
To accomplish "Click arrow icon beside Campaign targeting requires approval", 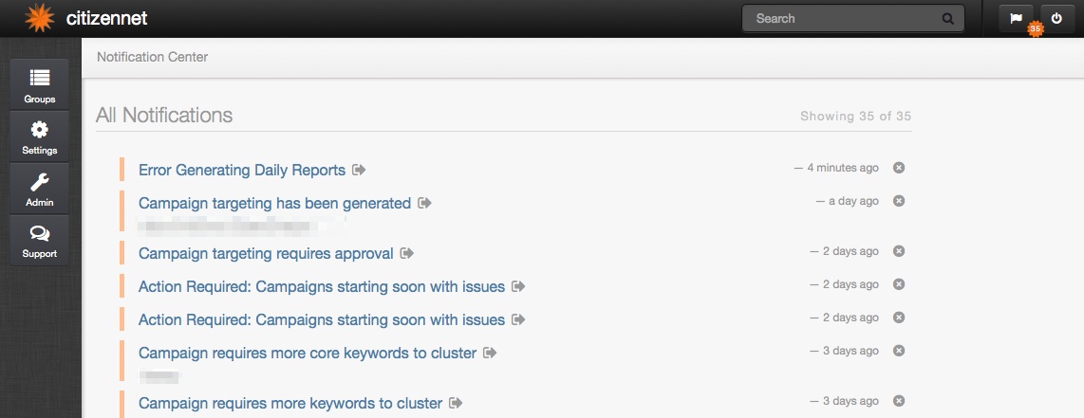I will coord(407,253).
